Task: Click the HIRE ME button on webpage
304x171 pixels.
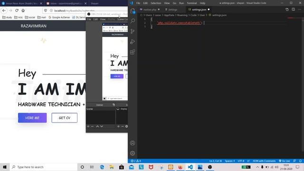Action: (32, 118)
